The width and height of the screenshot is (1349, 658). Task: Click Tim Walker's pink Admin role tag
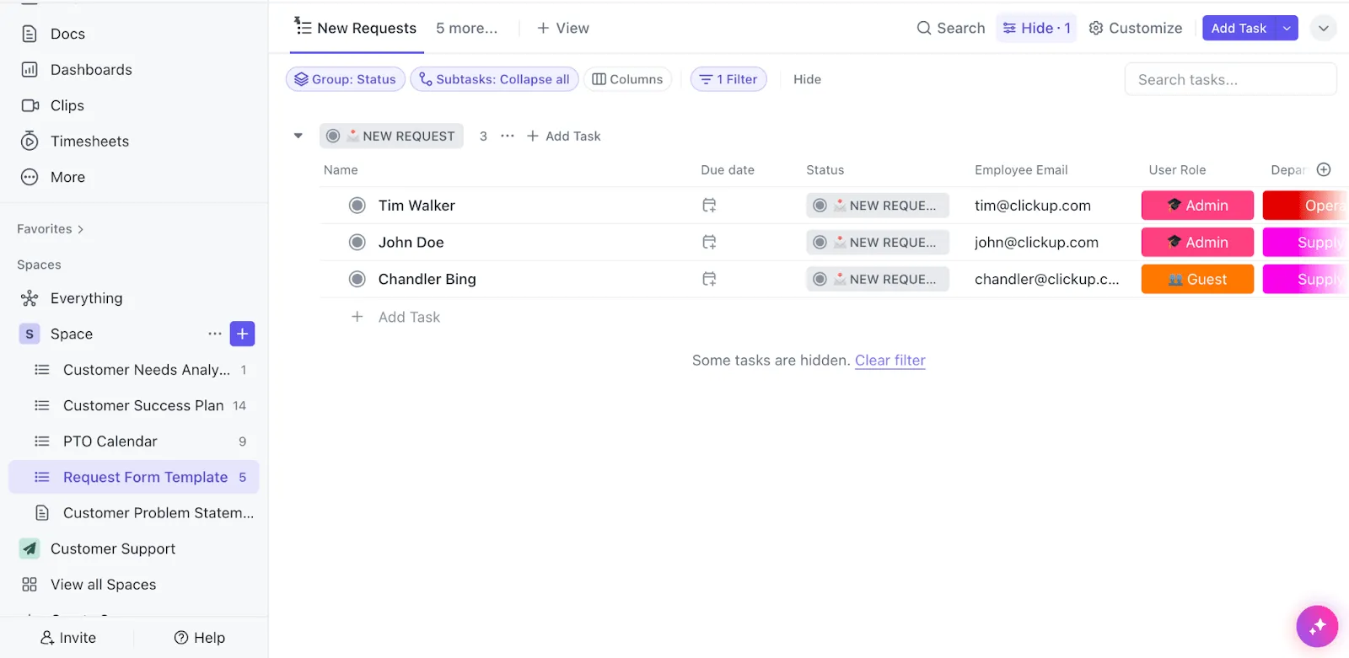point(1197,206)
